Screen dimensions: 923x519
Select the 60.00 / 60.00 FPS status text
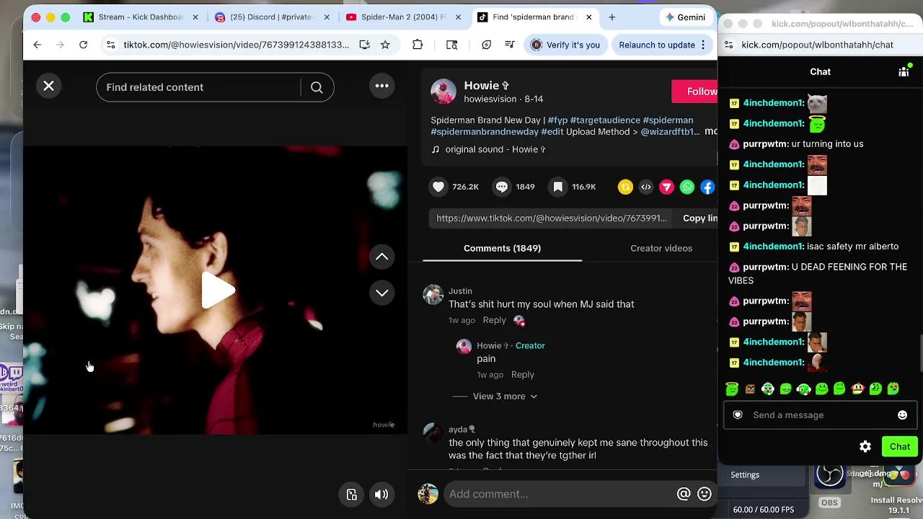click(x=764, y=510)
